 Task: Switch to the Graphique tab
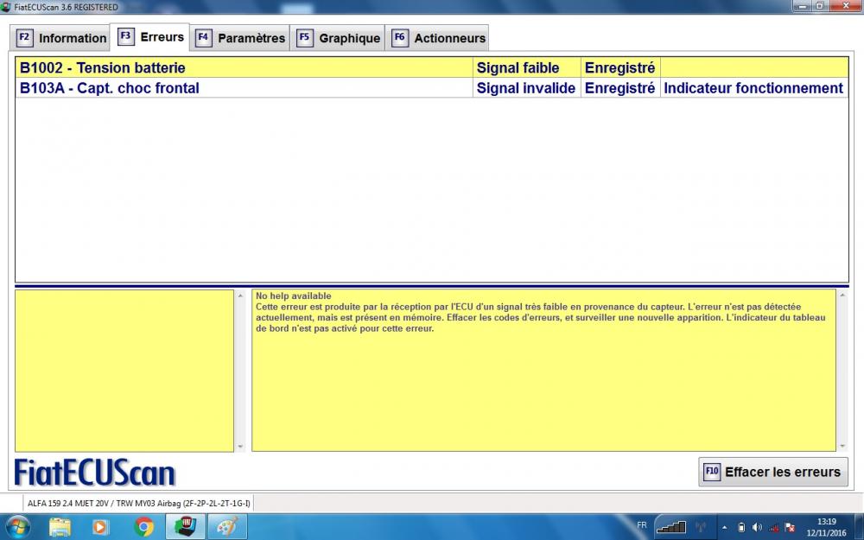[337, 38]
